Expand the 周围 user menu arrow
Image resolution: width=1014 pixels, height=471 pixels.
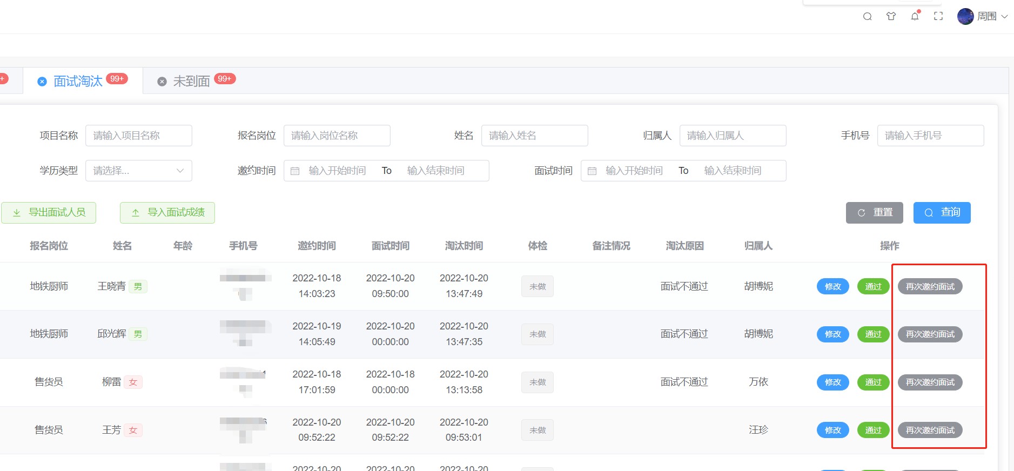click(1004, 17)
